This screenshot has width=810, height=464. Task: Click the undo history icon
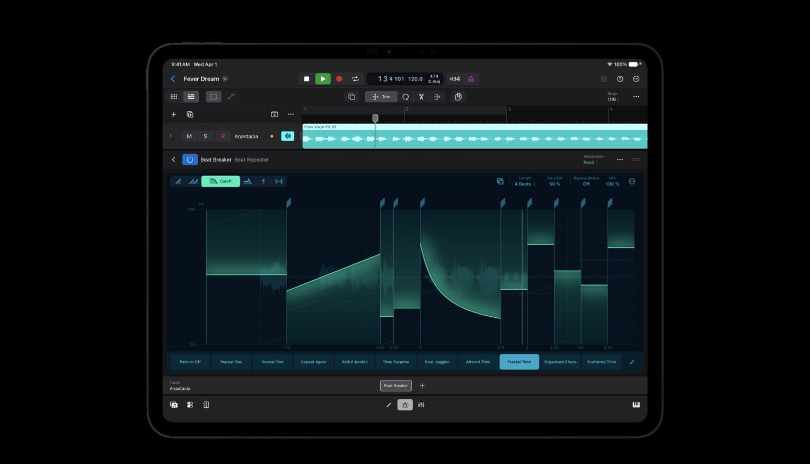[604, 79]
